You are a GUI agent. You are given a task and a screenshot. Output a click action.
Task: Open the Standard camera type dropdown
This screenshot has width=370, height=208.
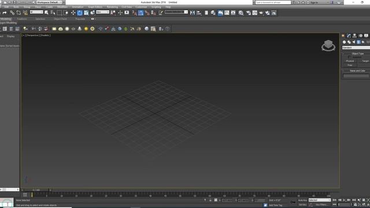point(356,47)
